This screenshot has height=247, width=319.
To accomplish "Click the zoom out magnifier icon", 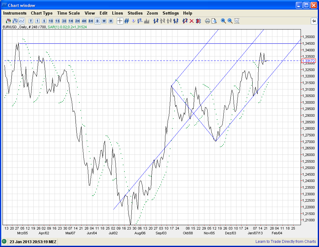I will pos(230,21).
